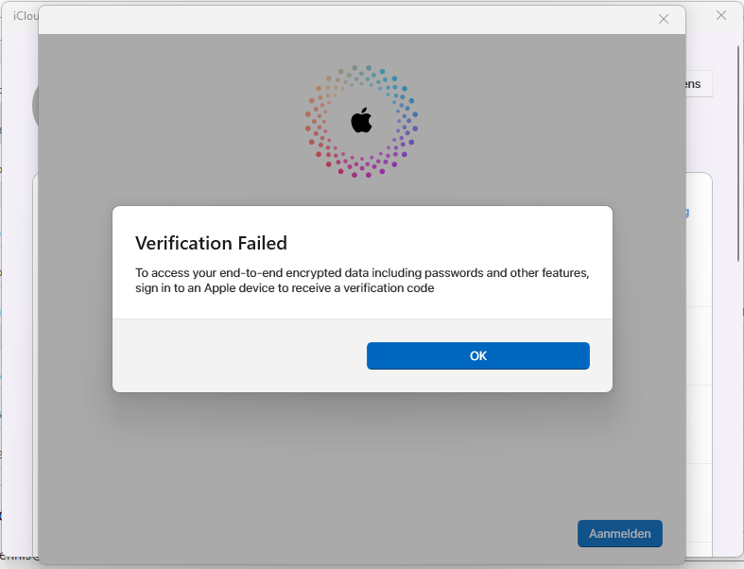Close the background iCloud window
This screenshot has width=744, height=569.
coord(721,15)
